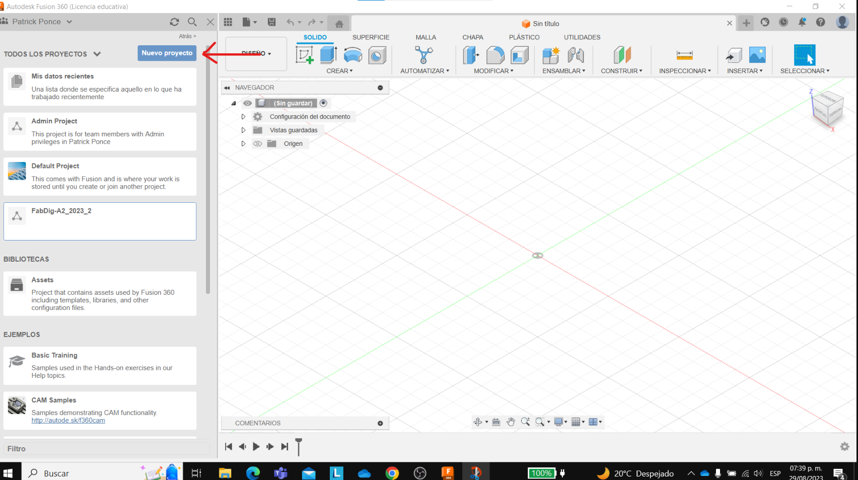Expand the Configuración del documento node
This screenshot has width=858, height=480.
point(244,117)
